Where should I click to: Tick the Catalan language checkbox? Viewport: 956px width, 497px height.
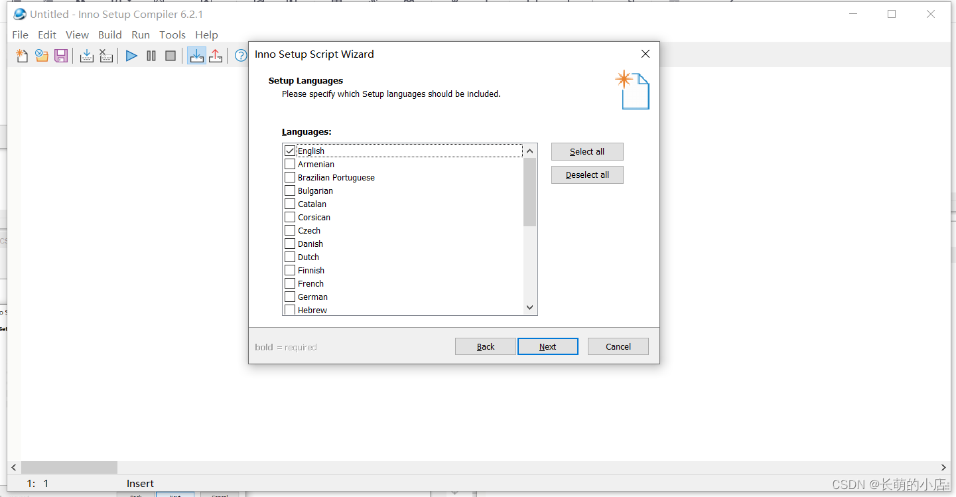pos(290,204)
